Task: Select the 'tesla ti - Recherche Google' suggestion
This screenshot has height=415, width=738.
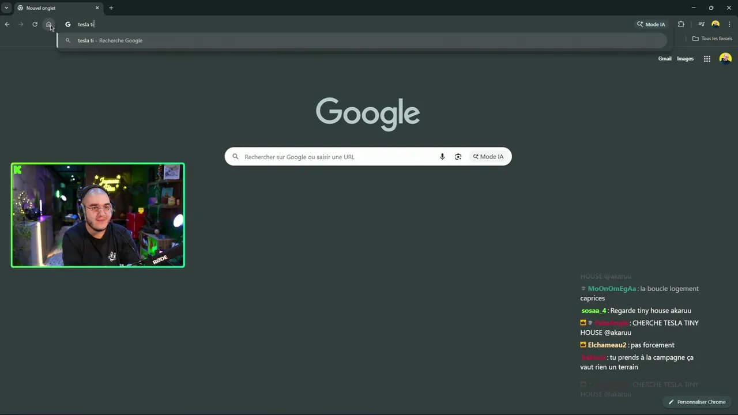Action: click(362, 40)
